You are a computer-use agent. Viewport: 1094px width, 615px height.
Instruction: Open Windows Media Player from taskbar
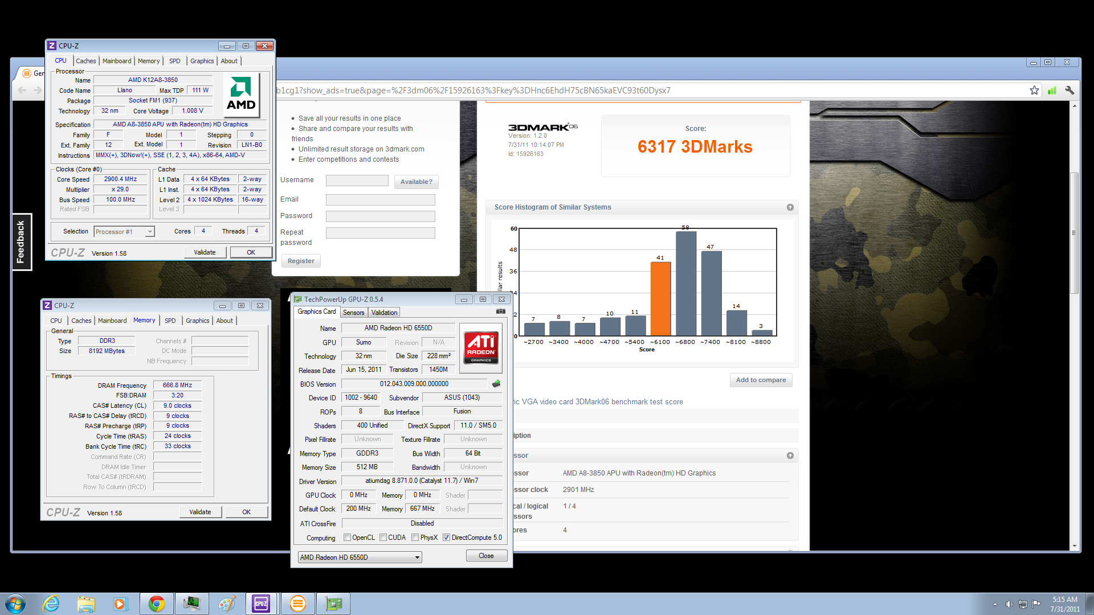pyautogui.click(x=120, y=604)
